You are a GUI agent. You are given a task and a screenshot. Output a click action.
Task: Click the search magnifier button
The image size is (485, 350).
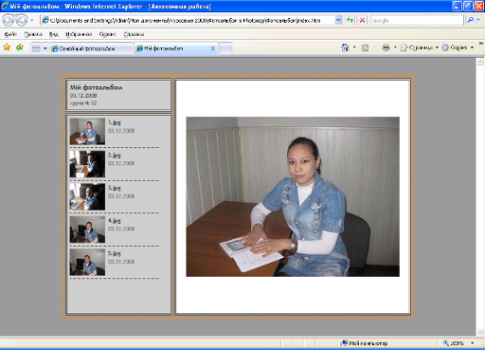(471, 20)
